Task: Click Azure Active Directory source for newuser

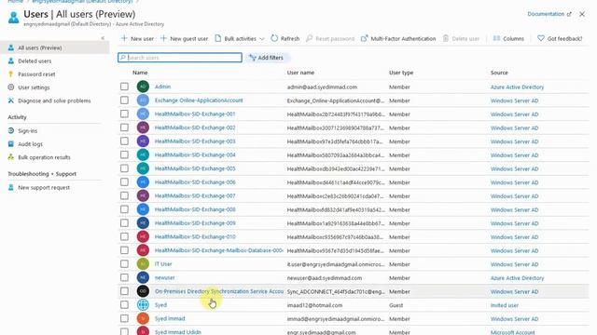Action: (517, 277)
